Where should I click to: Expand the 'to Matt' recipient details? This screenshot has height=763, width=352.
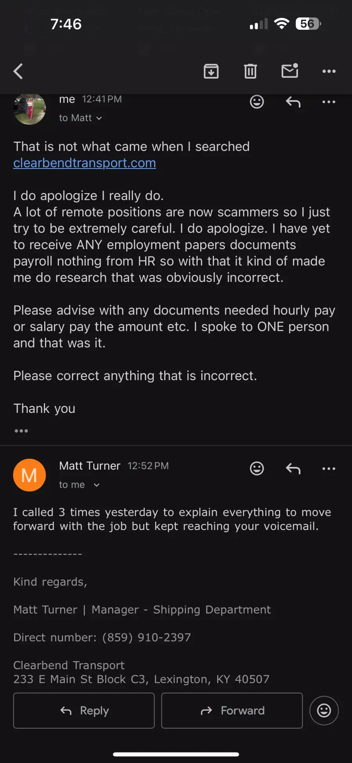[x=81, y=118]
